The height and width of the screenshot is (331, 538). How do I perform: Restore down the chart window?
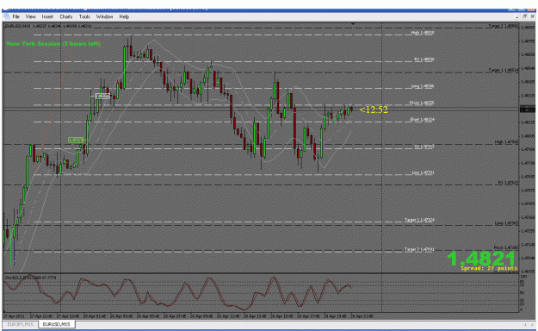(525, 16)
